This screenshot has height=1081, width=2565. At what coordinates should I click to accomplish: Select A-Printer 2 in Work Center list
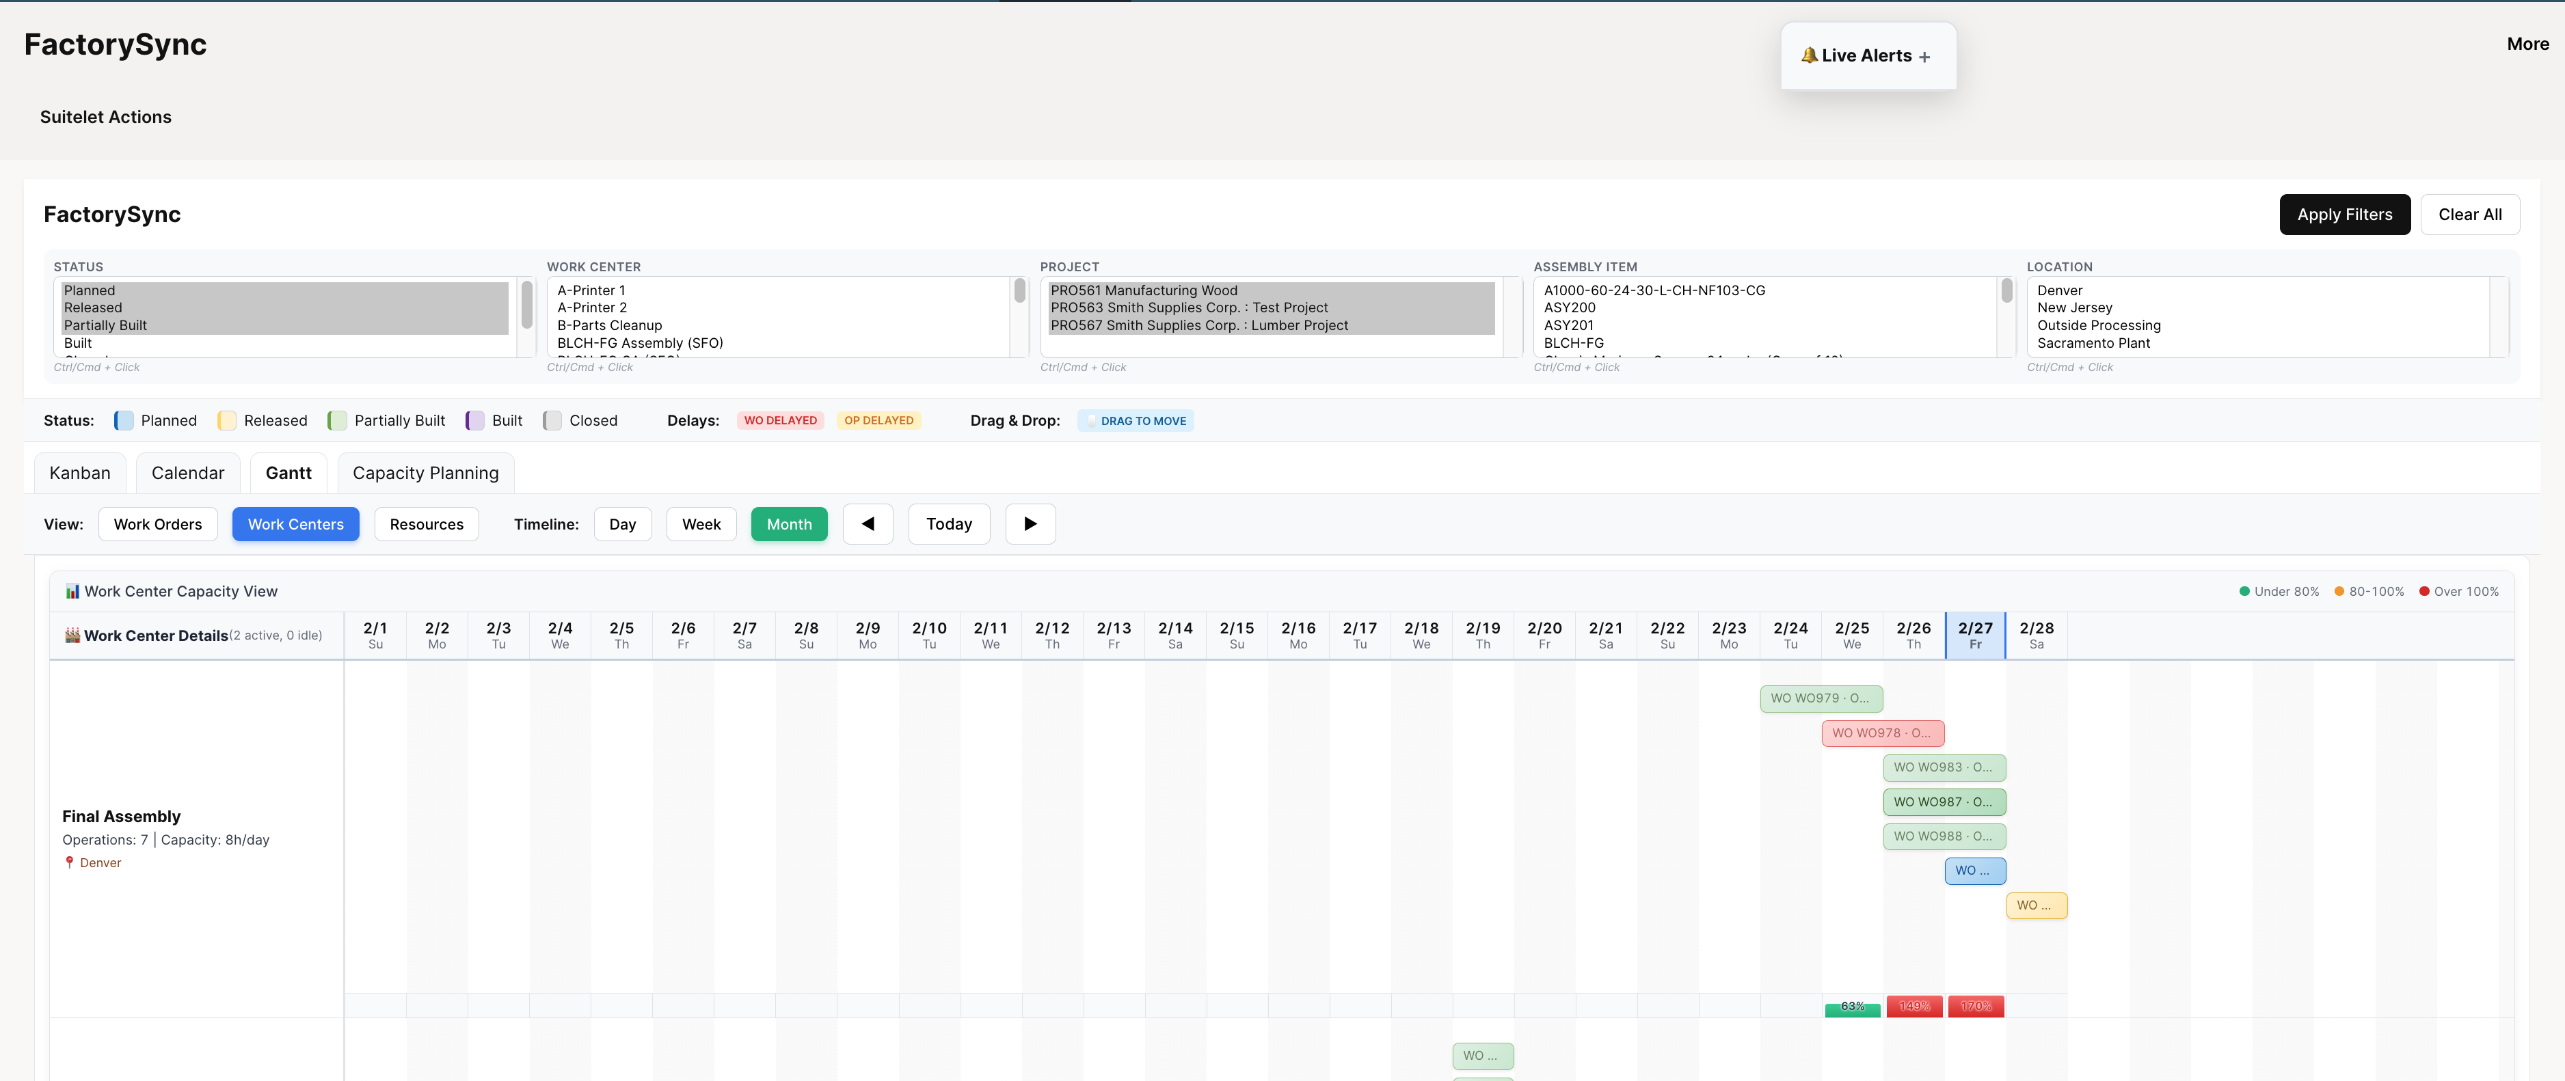pos(591,307)
